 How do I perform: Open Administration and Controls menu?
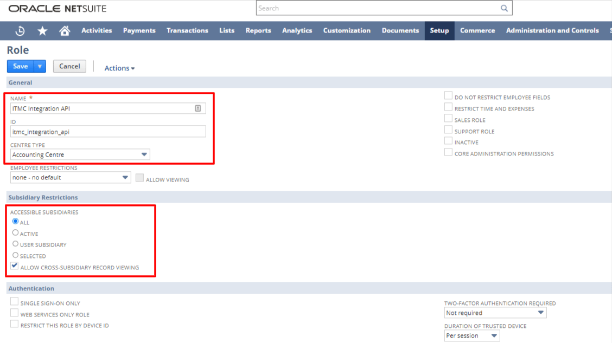point(552,30)
